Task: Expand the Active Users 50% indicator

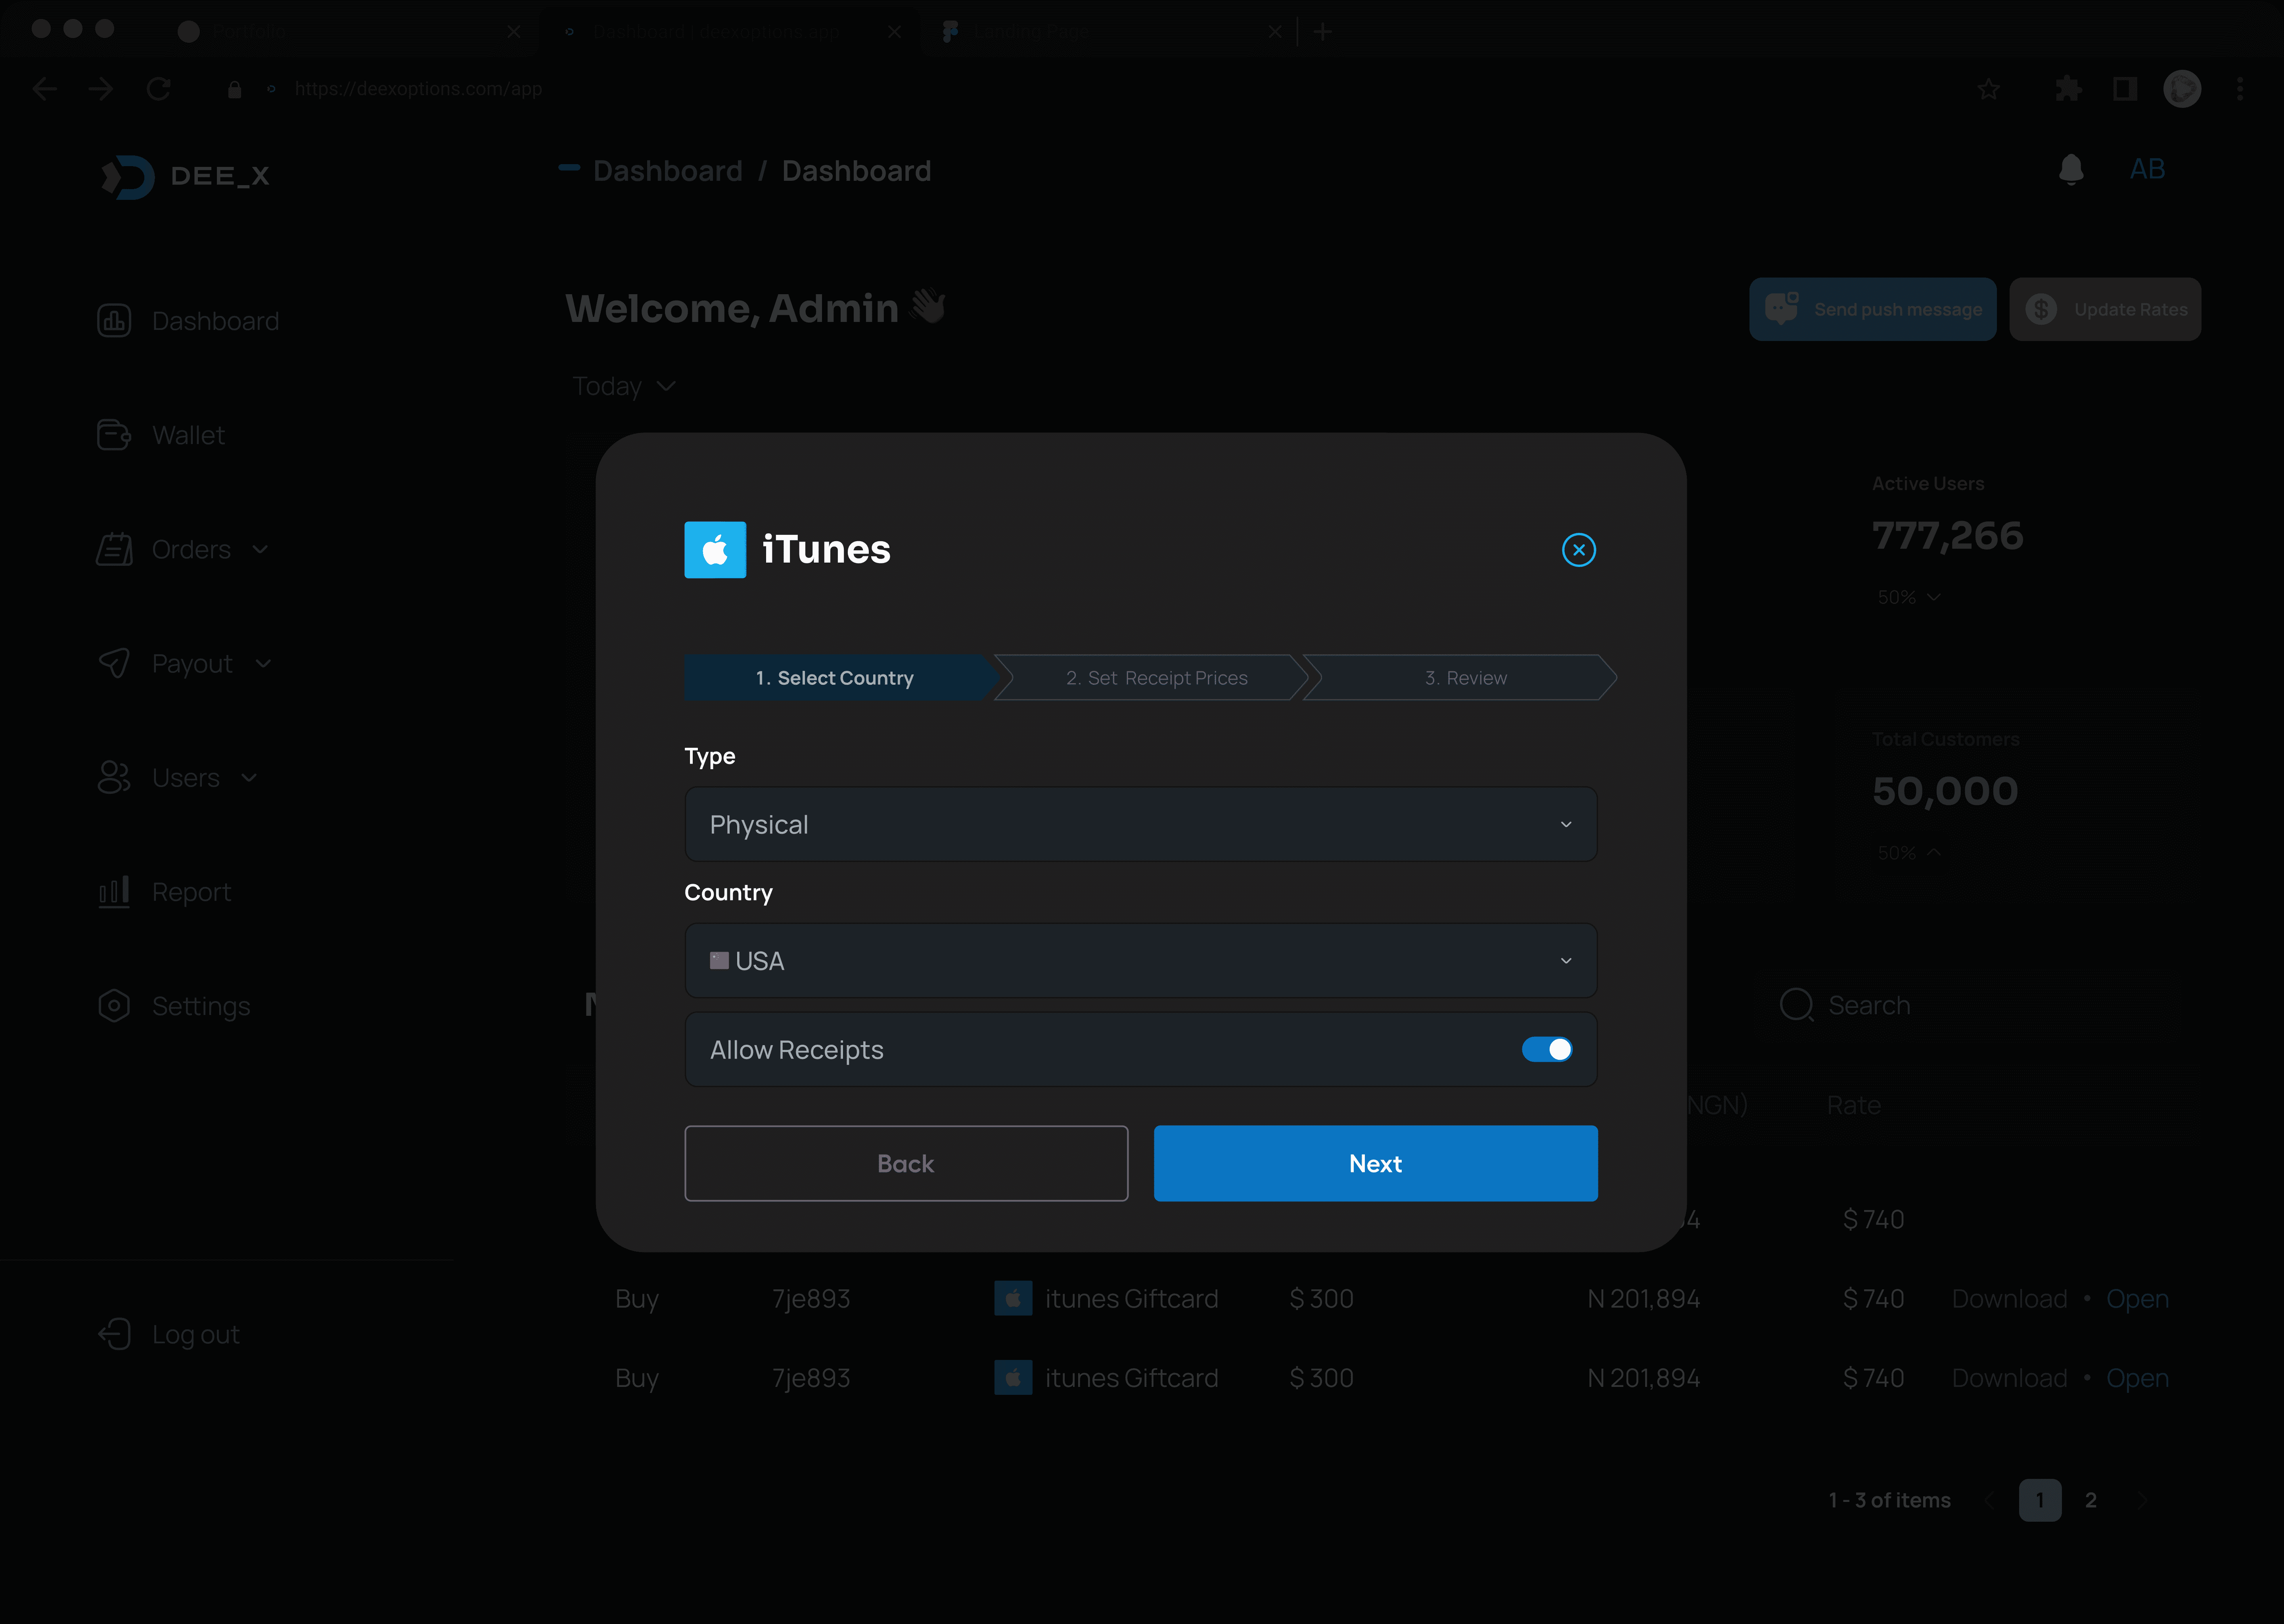Action: [1908, 597]
